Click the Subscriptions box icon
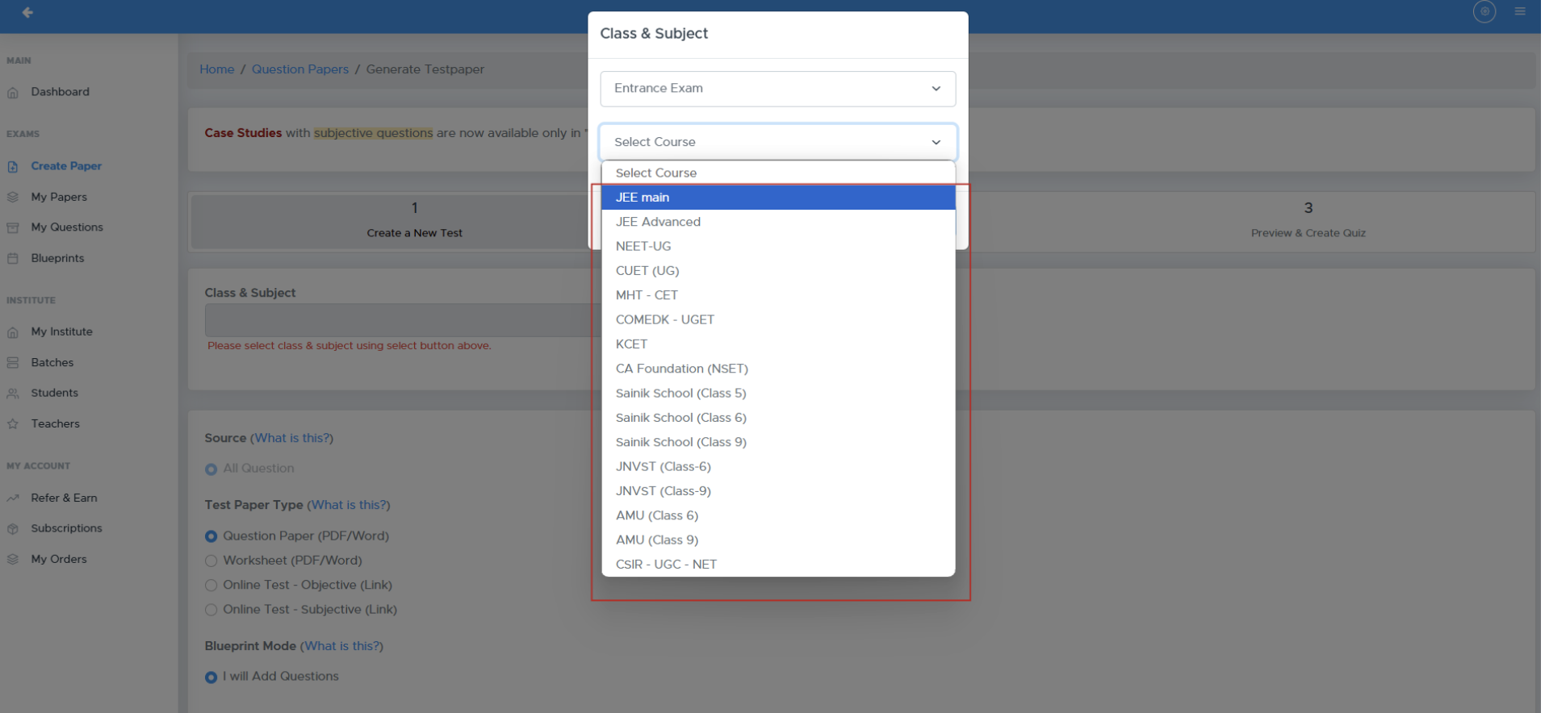 (13, 529)
